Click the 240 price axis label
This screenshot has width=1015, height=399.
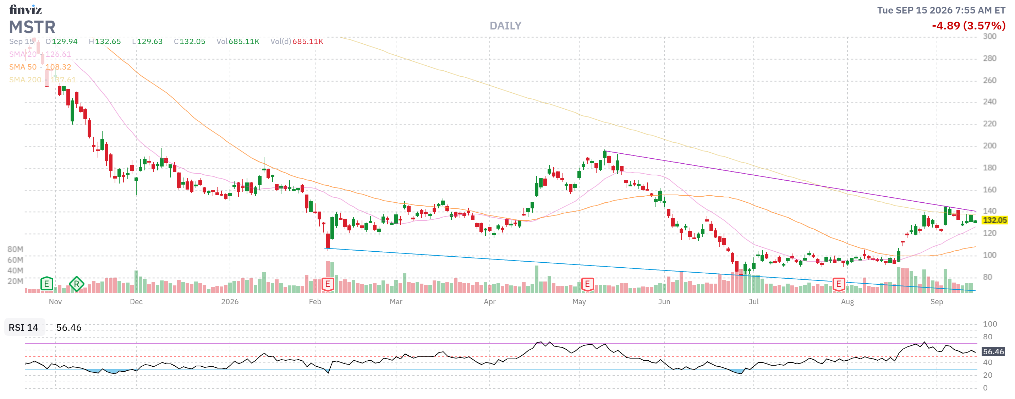pos(990,102)
